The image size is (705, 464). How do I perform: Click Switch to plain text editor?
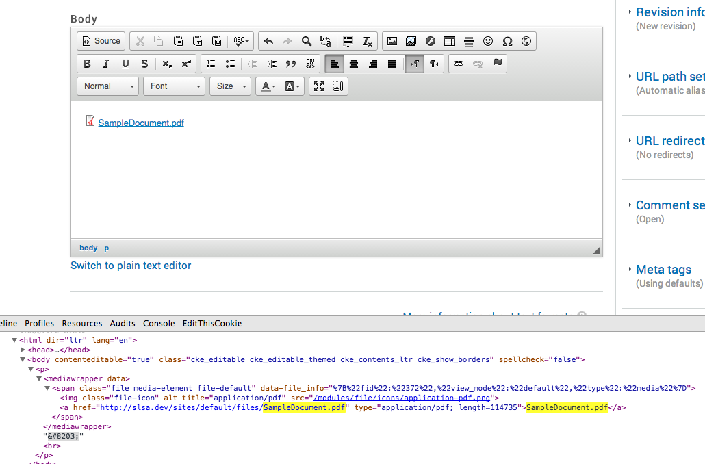pos(131,266)
